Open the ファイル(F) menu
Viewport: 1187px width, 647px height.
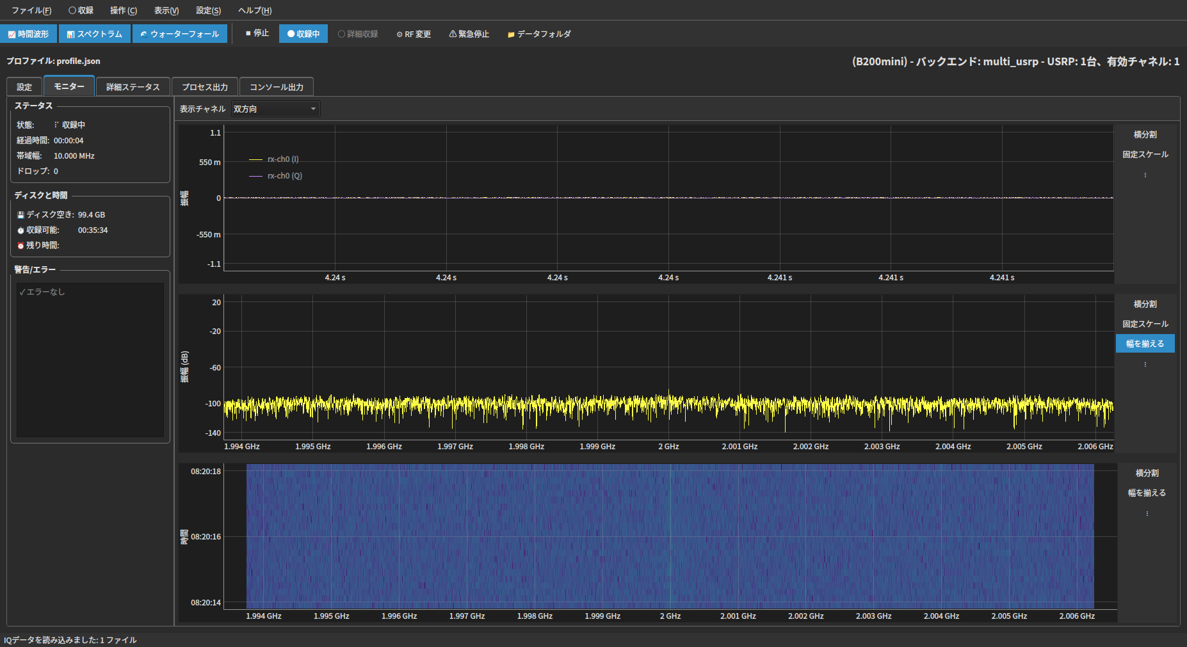(31, 10)
